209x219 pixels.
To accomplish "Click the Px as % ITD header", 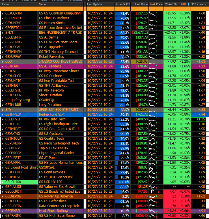I will [122, 4].
